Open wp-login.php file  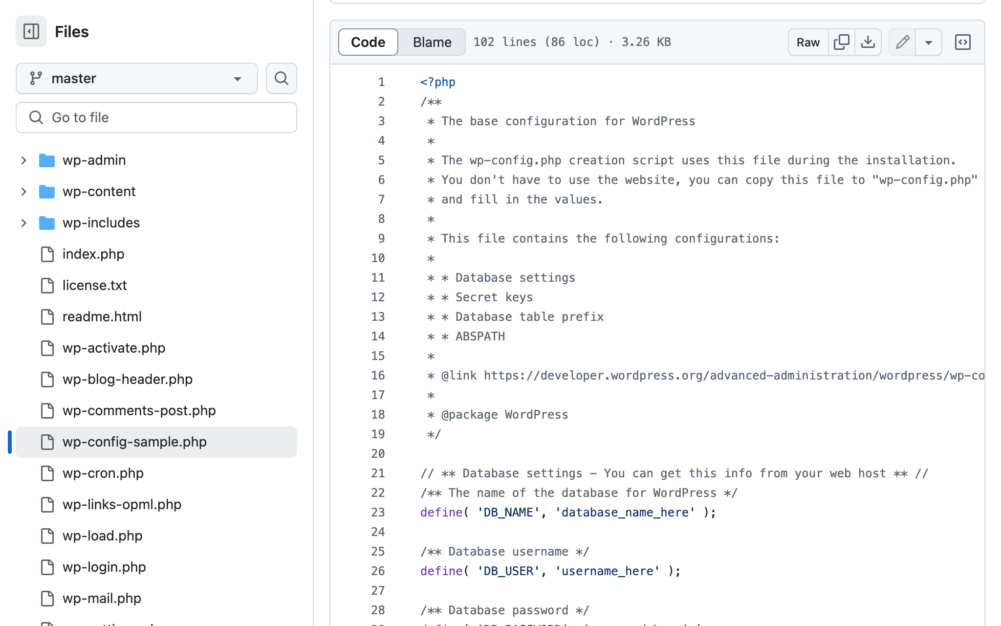click(x=104, y=567)
